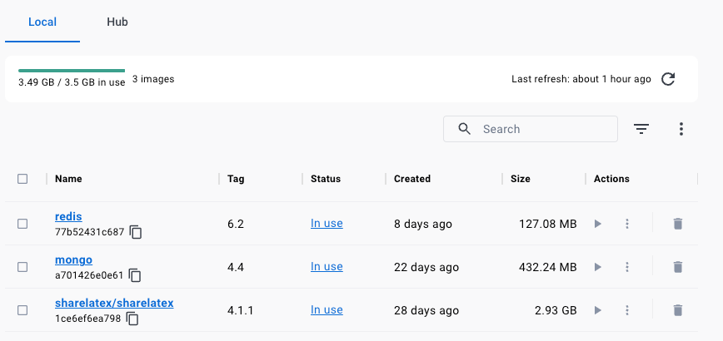
Task: Select the redis row checkbox
Action: click(x=22, y=224)
